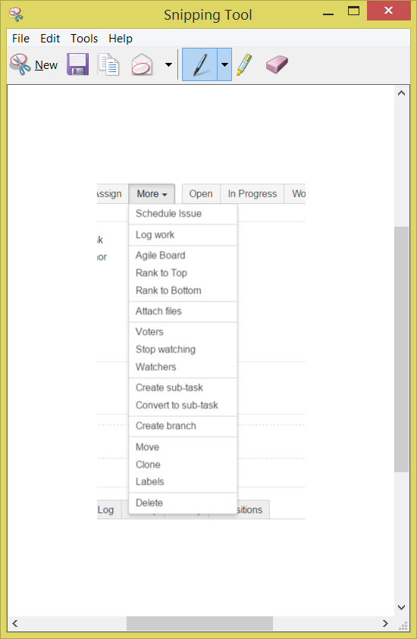
Task: Click horizontal scrollbar right arrow
Action: click(385, 623)
